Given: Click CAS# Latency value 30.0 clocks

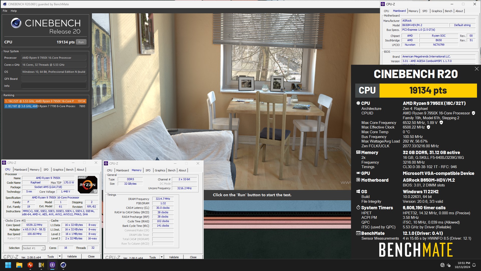Looking at the screenshot, I should point(163,208).
